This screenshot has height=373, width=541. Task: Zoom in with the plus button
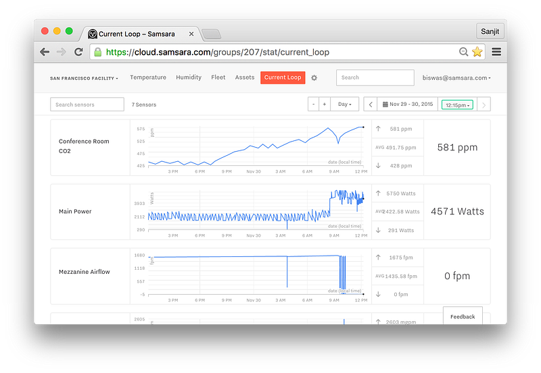(x=325, y=105)
